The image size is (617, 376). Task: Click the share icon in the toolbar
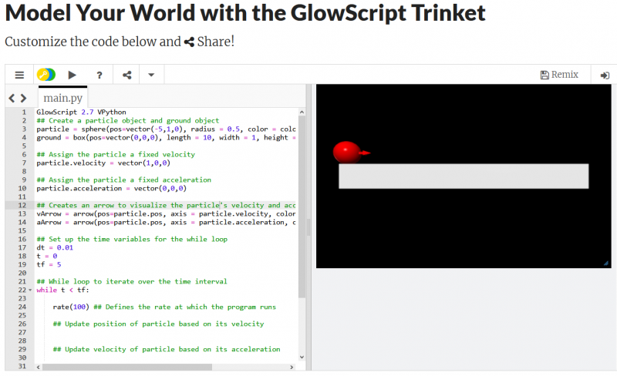(x=127, y=75)
